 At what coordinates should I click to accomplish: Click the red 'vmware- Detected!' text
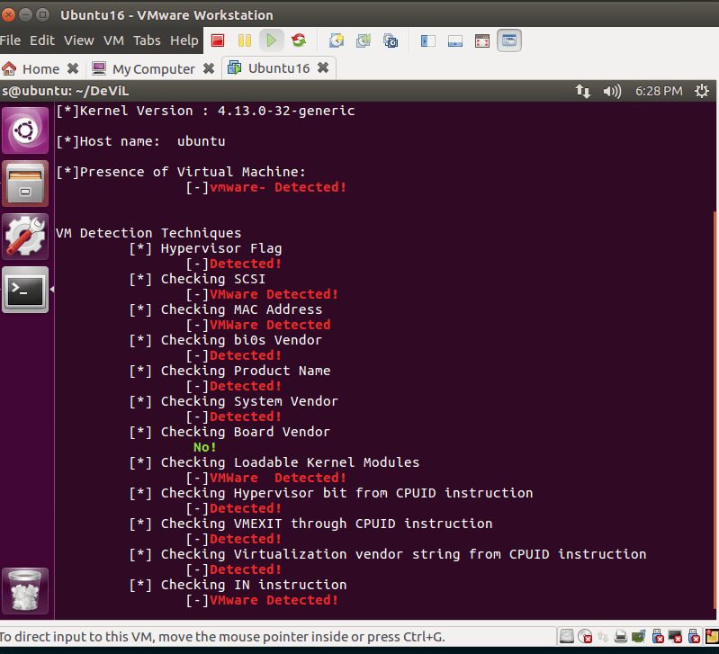pos(278,187)
